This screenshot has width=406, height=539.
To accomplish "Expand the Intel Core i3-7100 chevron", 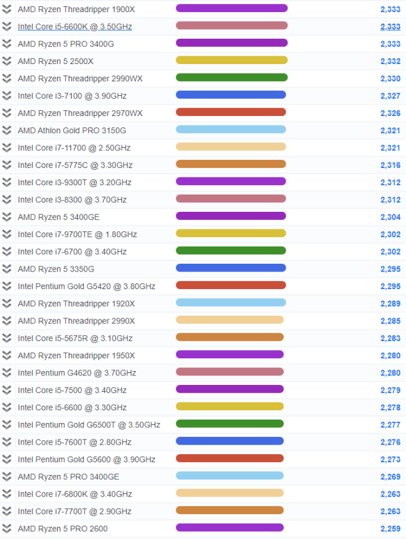I will [x=6, y=96].
